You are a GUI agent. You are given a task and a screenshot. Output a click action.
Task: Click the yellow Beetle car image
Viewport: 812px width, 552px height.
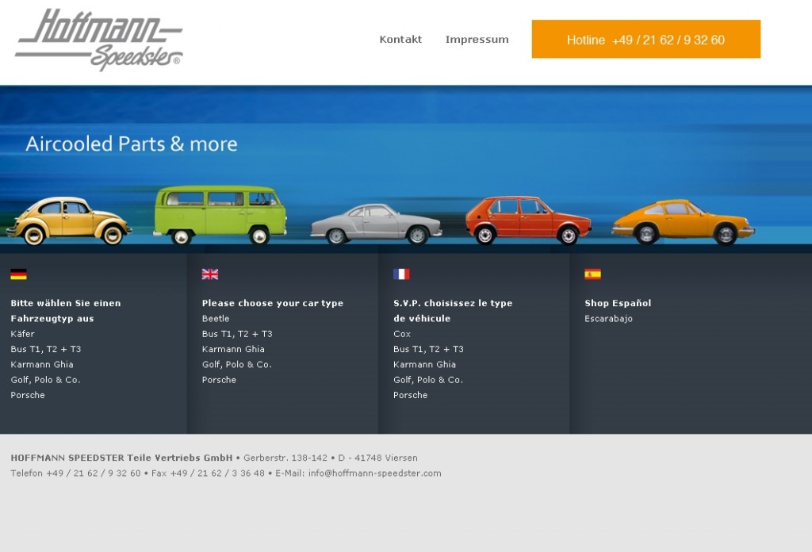(x=68, y=220)
